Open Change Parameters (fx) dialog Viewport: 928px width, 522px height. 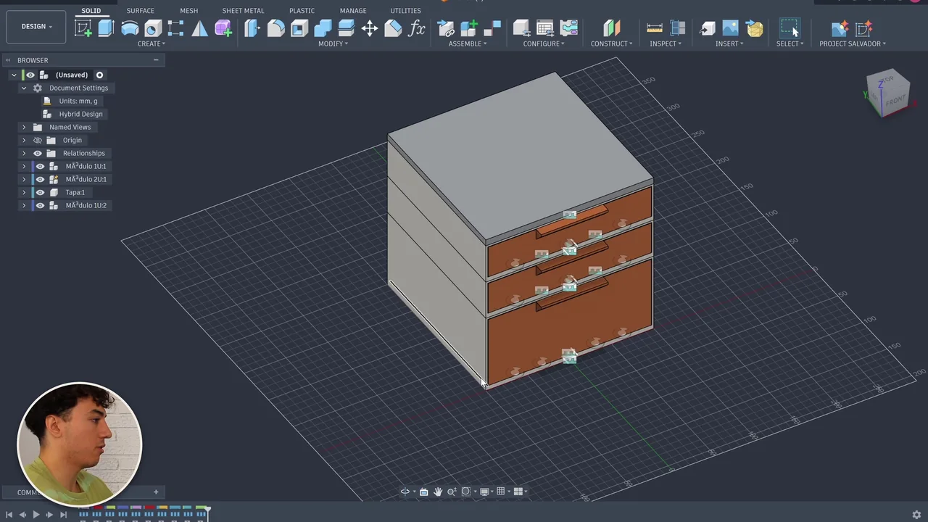pyautogui.click(x=417, y=28)
